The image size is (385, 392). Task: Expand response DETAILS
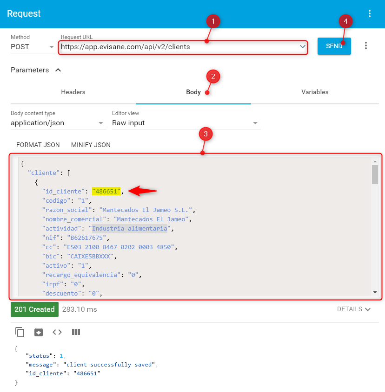pos(353,309)
